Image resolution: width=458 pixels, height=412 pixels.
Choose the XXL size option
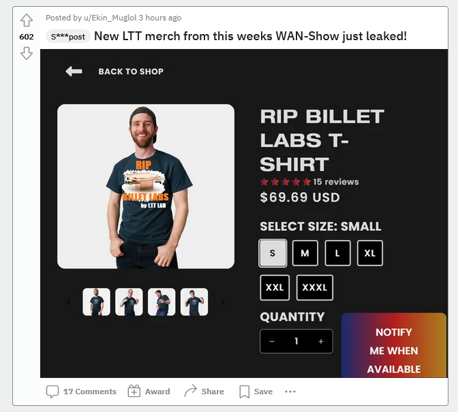275,287
